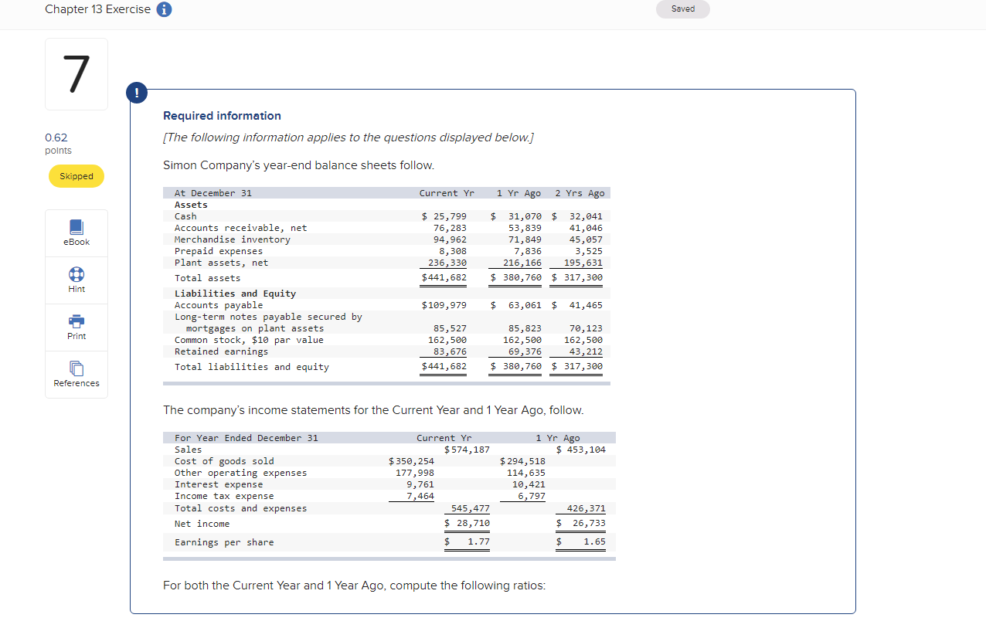The height and width of the screenshot is (628, 986).
Task: Click the Required information heading
Action: pyautogui.click(x=222, y=116)
